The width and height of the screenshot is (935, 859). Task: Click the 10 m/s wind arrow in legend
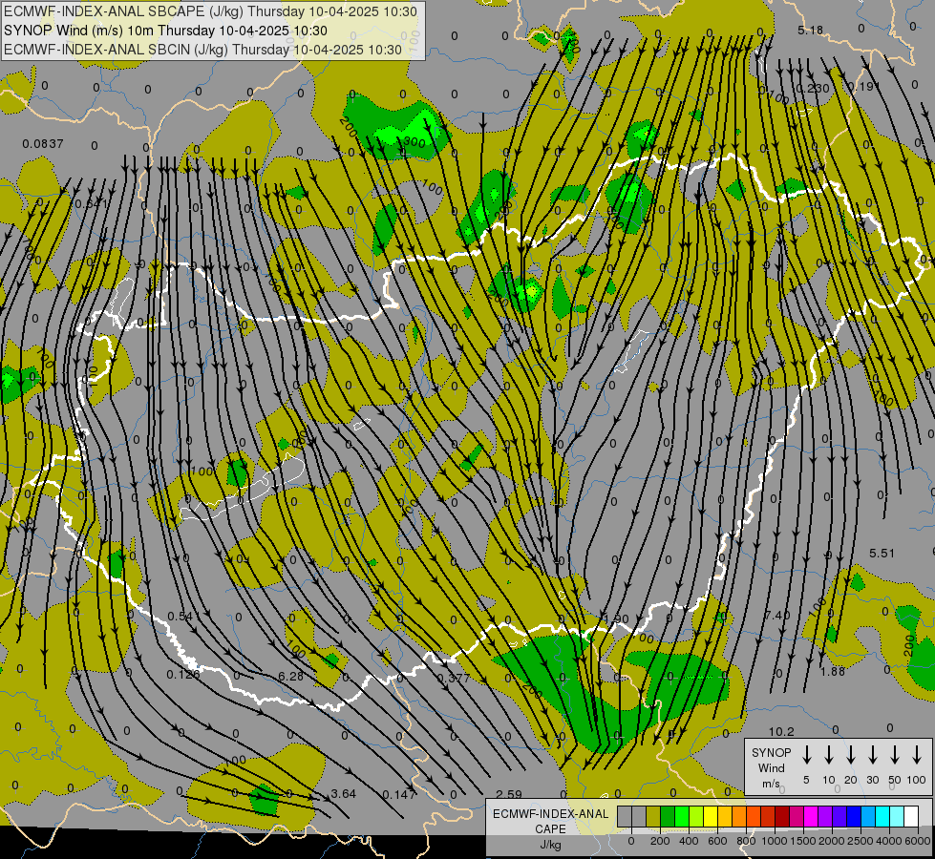pos(829,755)
